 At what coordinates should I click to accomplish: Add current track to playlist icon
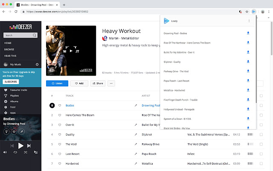pos(6,132)
